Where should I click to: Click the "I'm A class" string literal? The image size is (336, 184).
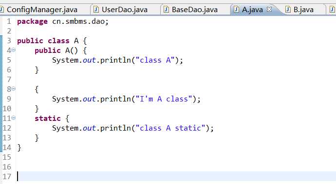tap(164, 99)
